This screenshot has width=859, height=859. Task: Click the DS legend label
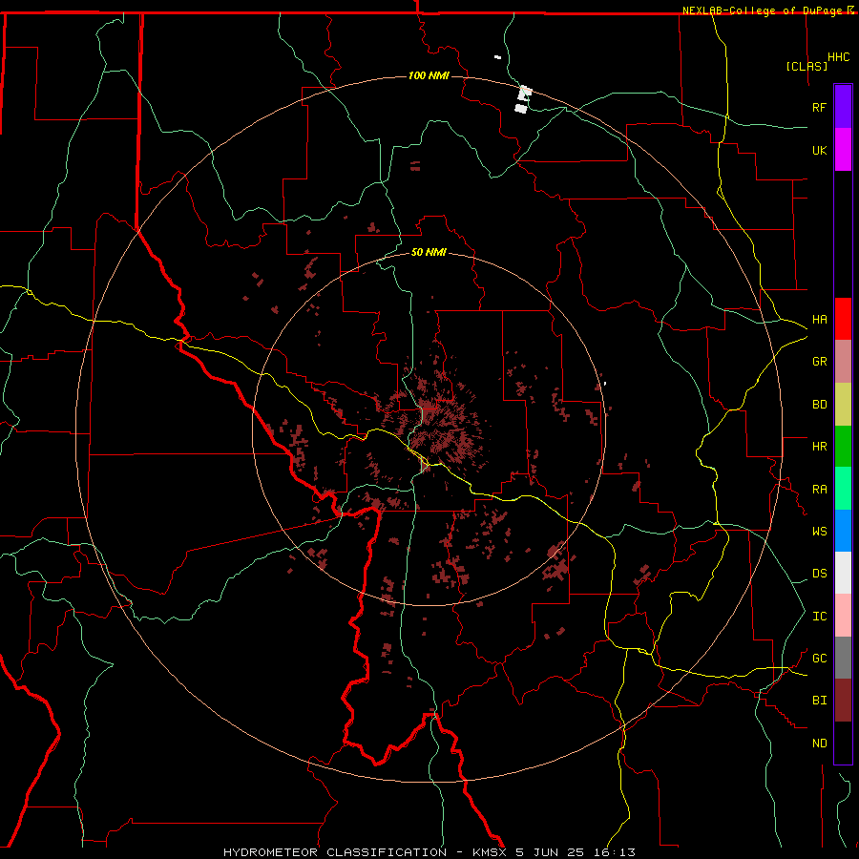coord(819,573)
